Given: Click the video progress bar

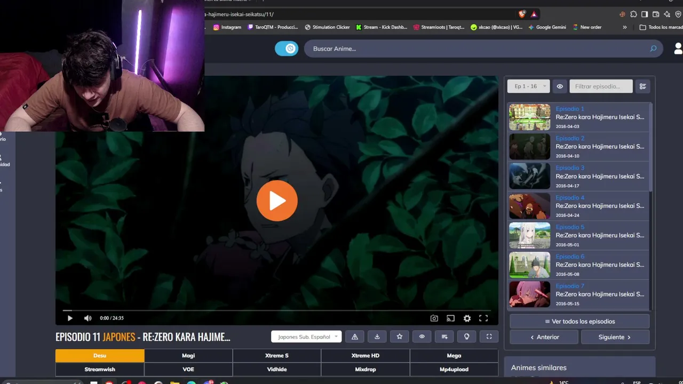Looking at the screenshot, I should [x=277, y=310].
